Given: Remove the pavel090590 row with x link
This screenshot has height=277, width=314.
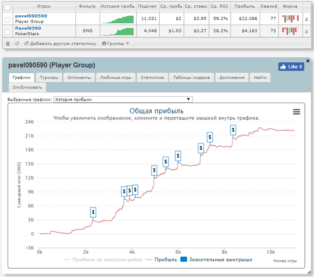Looking at the screenshot, I should pos(306,19).
